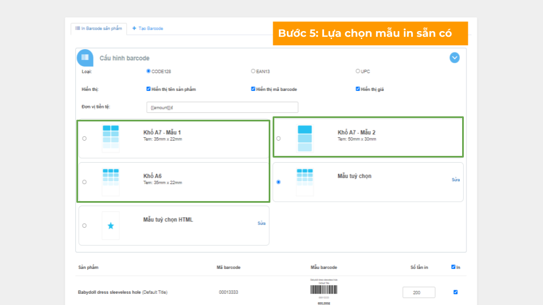Open the In Barcode sản phẩm tab
This screenshot has width=543, height=305.
pos(96,28)
